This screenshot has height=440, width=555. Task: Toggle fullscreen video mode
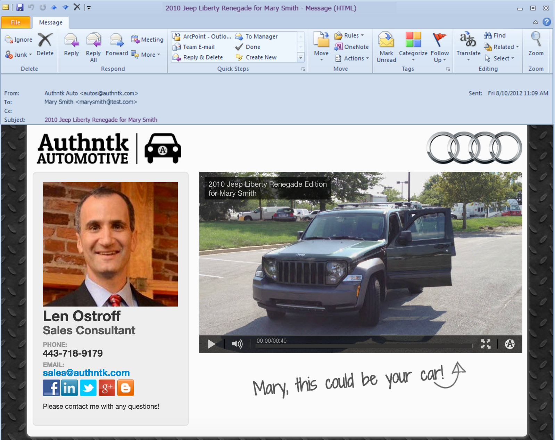tap(486, 344)
